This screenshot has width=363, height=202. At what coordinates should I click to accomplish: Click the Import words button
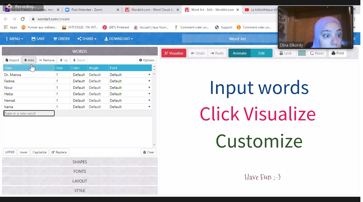[12, 60]
